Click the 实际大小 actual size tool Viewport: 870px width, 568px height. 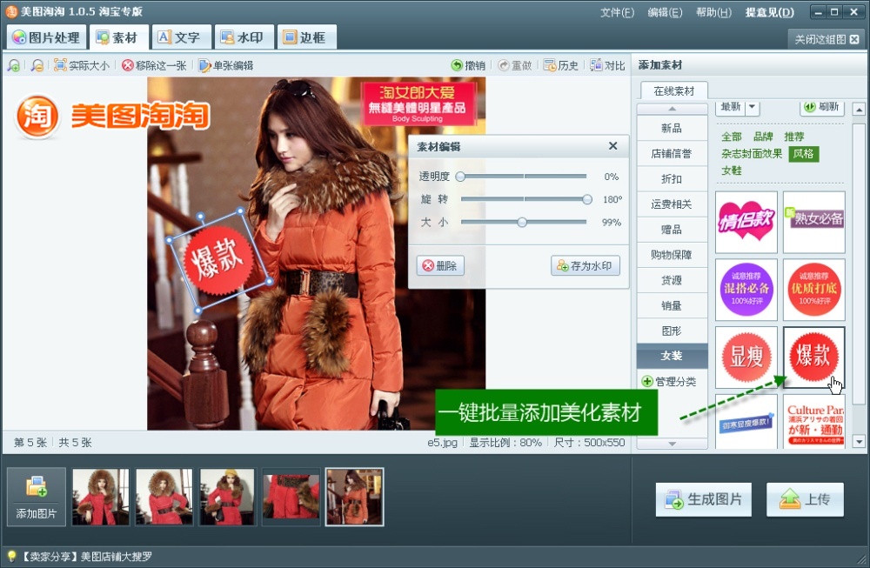[82, 65]
